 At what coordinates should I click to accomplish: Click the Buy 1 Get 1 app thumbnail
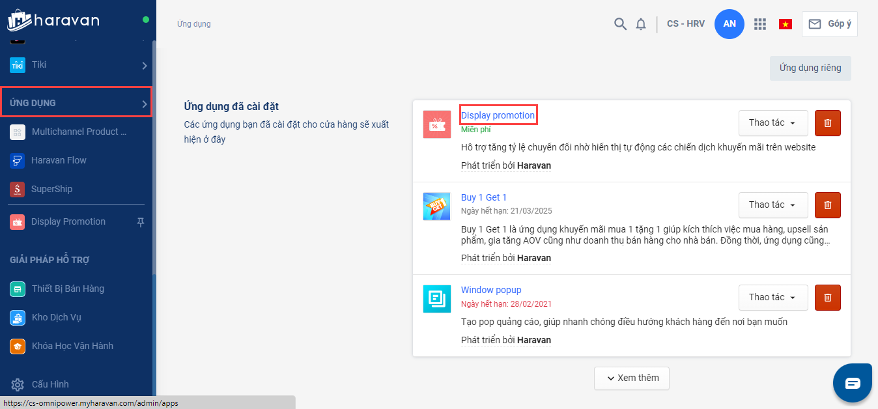pyautogui.click(x=437, y=206)
